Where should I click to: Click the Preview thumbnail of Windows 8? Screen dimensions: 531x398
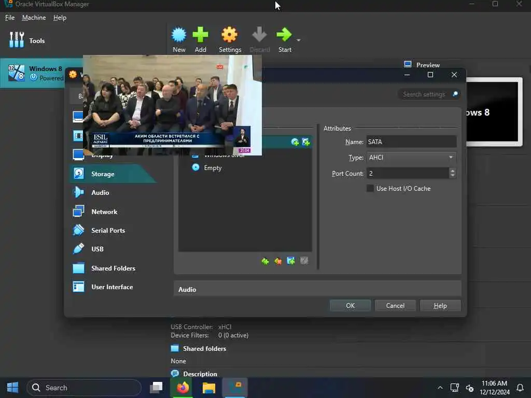coord(494,112)
